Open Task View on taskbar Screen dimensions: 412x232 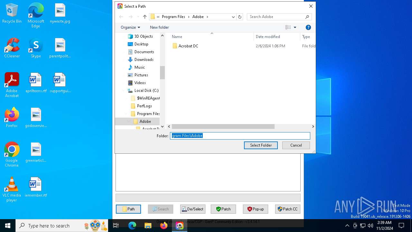pyautogui.click(x=116, y=226)
